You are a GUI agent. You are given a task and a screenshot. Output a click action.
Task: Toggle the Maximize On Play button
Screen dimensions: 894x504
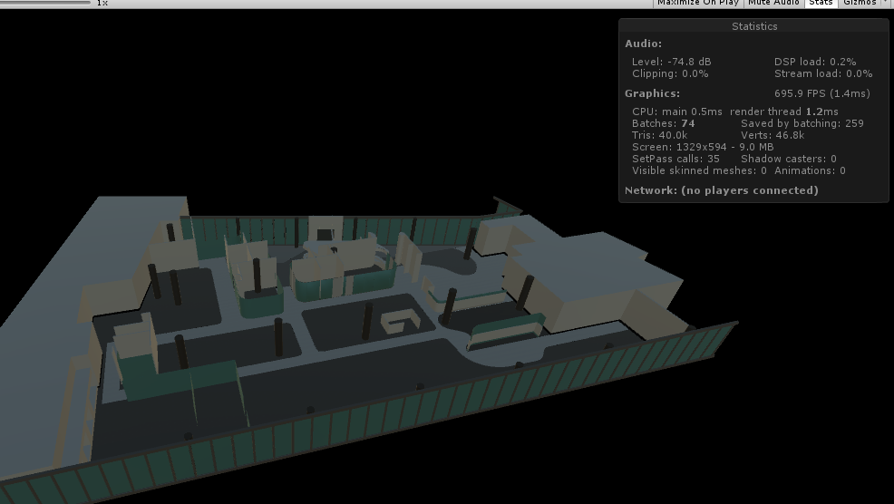[x=697, y=3]
